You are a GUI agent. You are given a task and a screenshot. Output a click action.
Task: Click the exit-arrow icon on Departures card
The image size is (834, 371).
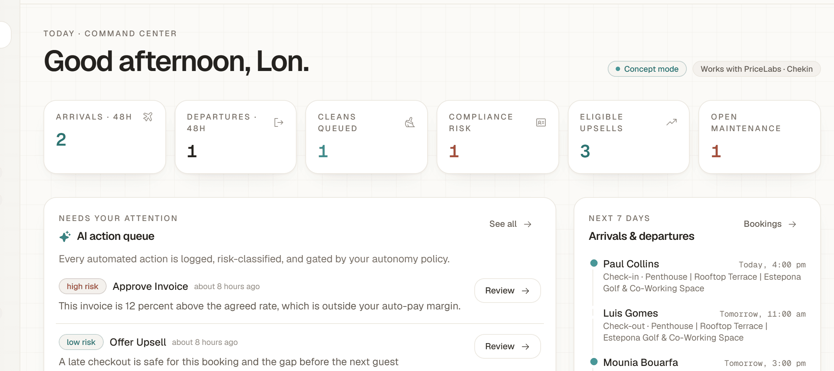279,122
